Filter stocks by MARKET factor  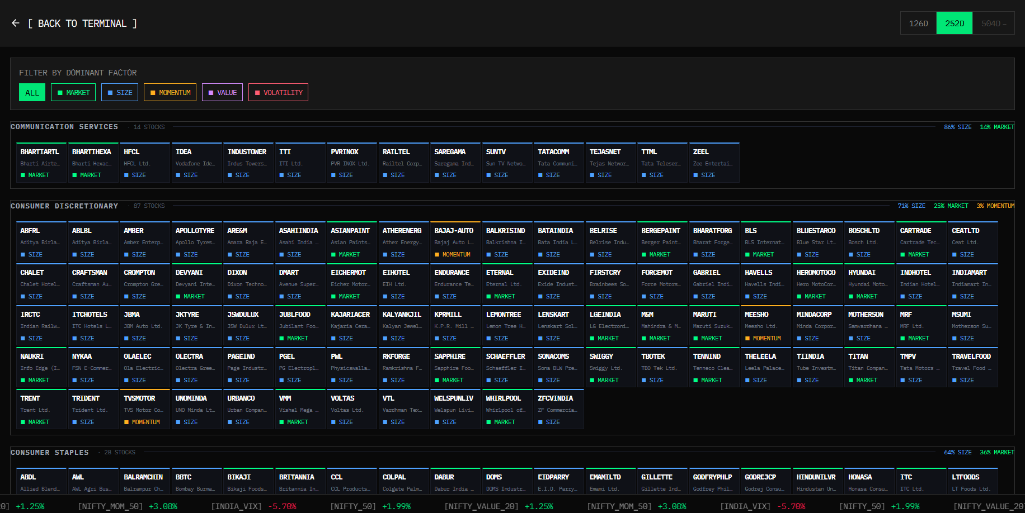coord(73,92)
